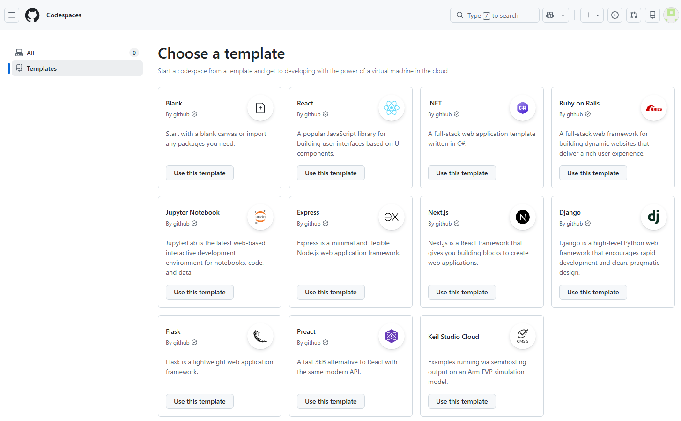Go to the GitHub homepage logo
Screen dimensions: 681x421
point(32,15)
